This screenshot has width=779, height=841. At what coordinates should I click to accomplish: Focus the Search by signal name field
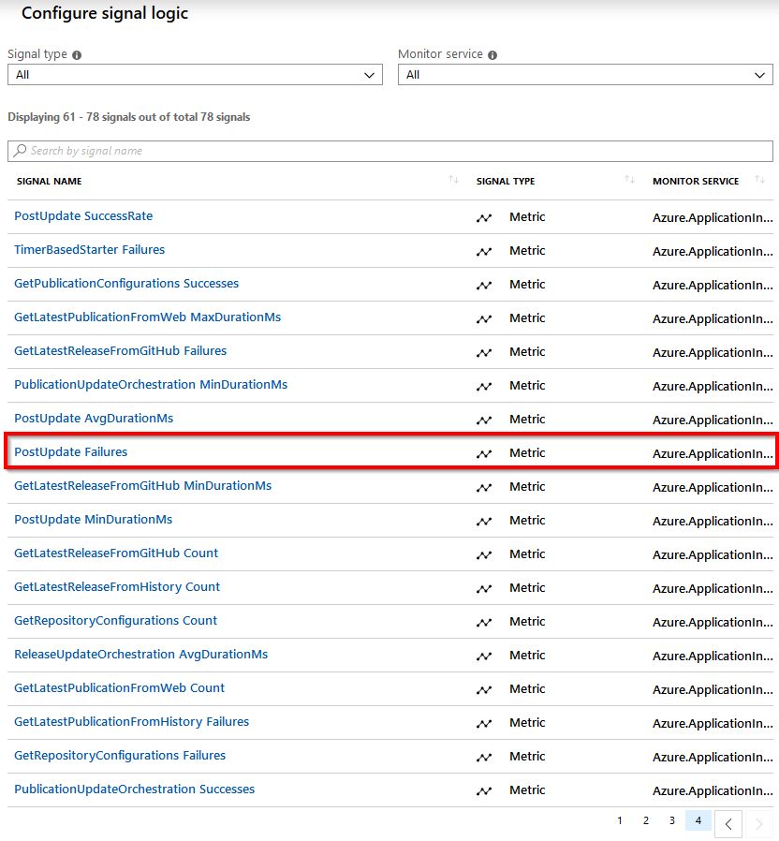point(390,151)
